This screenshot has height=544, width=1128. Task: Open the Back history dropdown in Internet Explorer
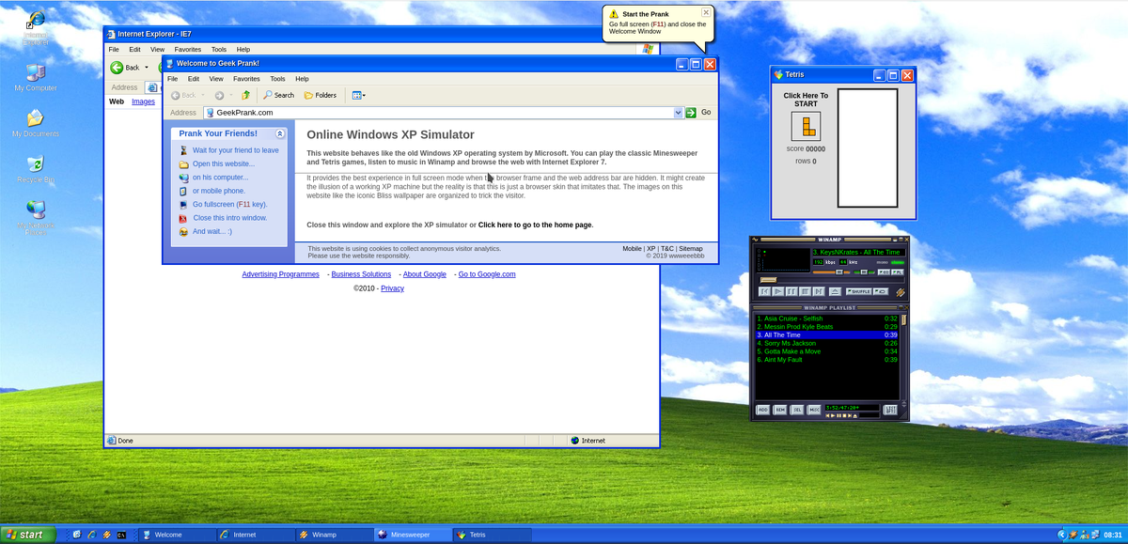147,68
